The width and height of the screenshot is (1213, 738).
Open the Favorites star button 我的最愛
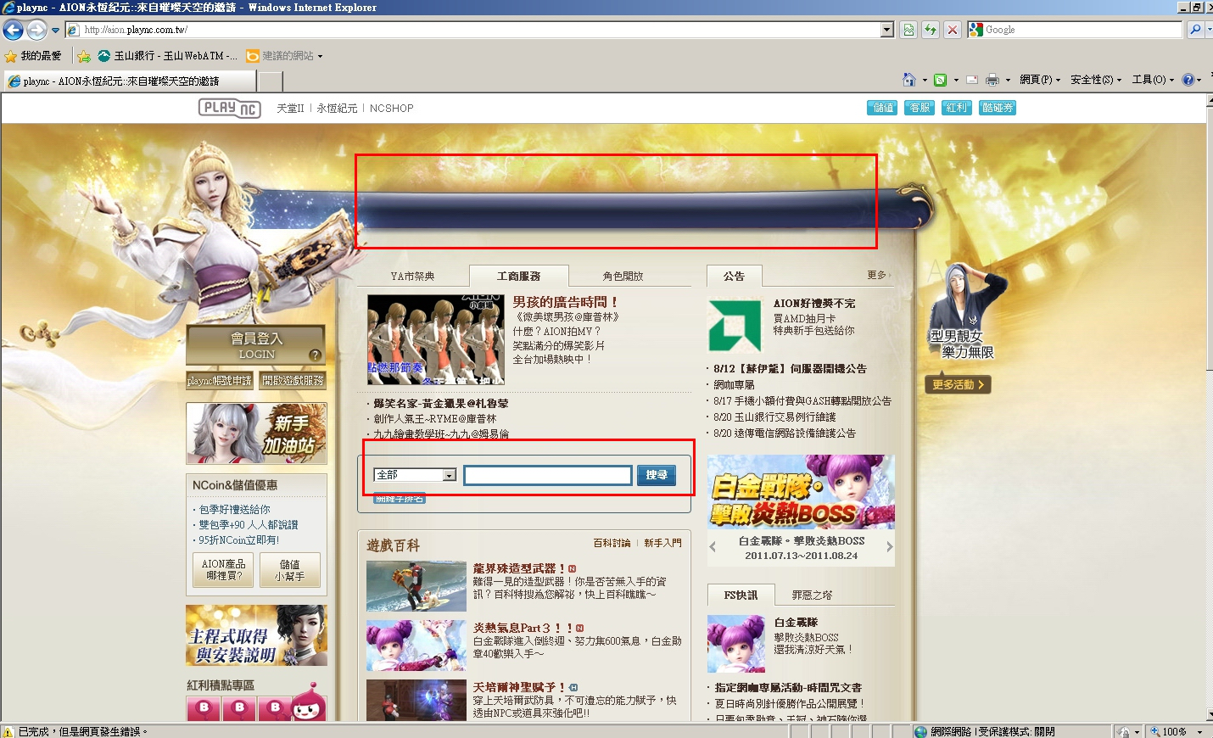(x=33, y=56)
